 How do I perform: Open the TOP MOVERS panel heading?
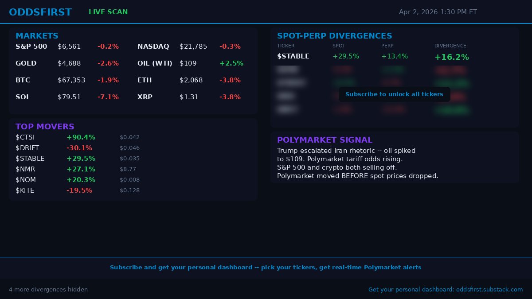pyautogui.click(x=45, y=127)
